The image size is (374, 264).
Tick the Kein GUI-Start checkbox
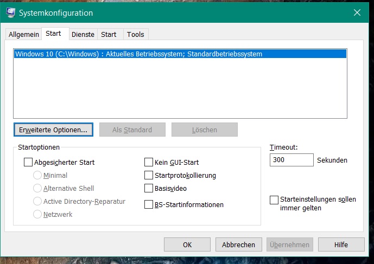point(149,162)
